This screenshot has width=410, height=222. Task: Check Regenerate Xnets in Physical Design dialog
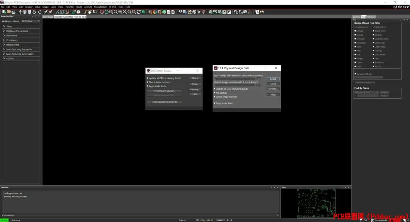click(214, 103)
